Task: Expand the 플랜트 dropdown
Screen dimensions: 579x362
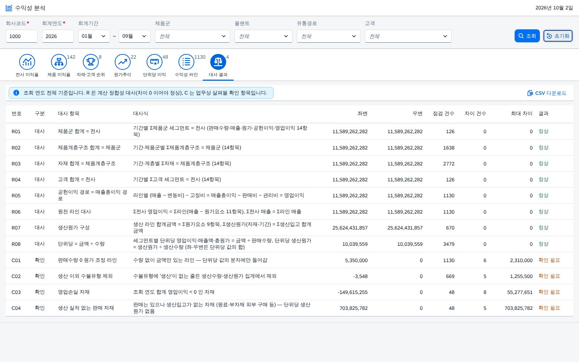Action: pos(263,36)
